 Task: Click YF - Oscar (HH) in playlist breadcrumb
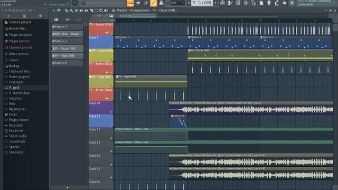pos(164,11)
